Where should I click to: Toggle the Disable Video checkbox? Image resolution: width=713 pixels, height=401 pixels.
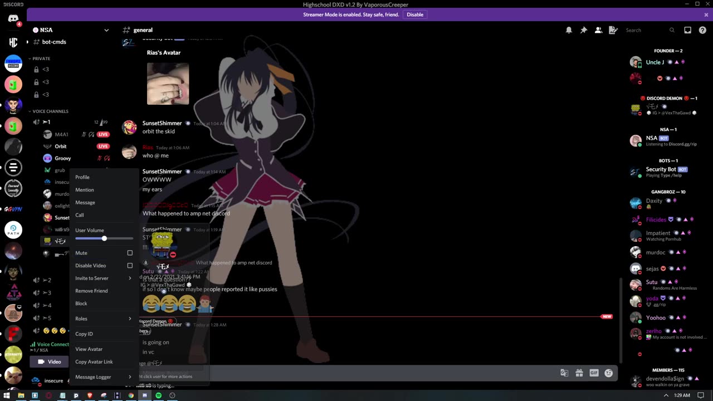pos(130,266)
